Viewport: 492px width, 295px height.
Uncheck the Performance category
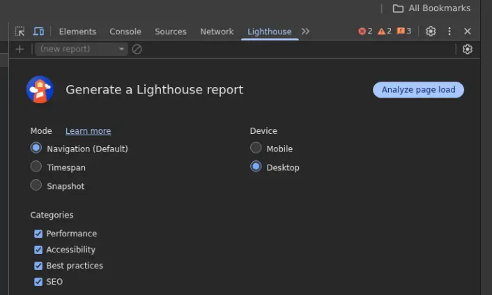38,234
